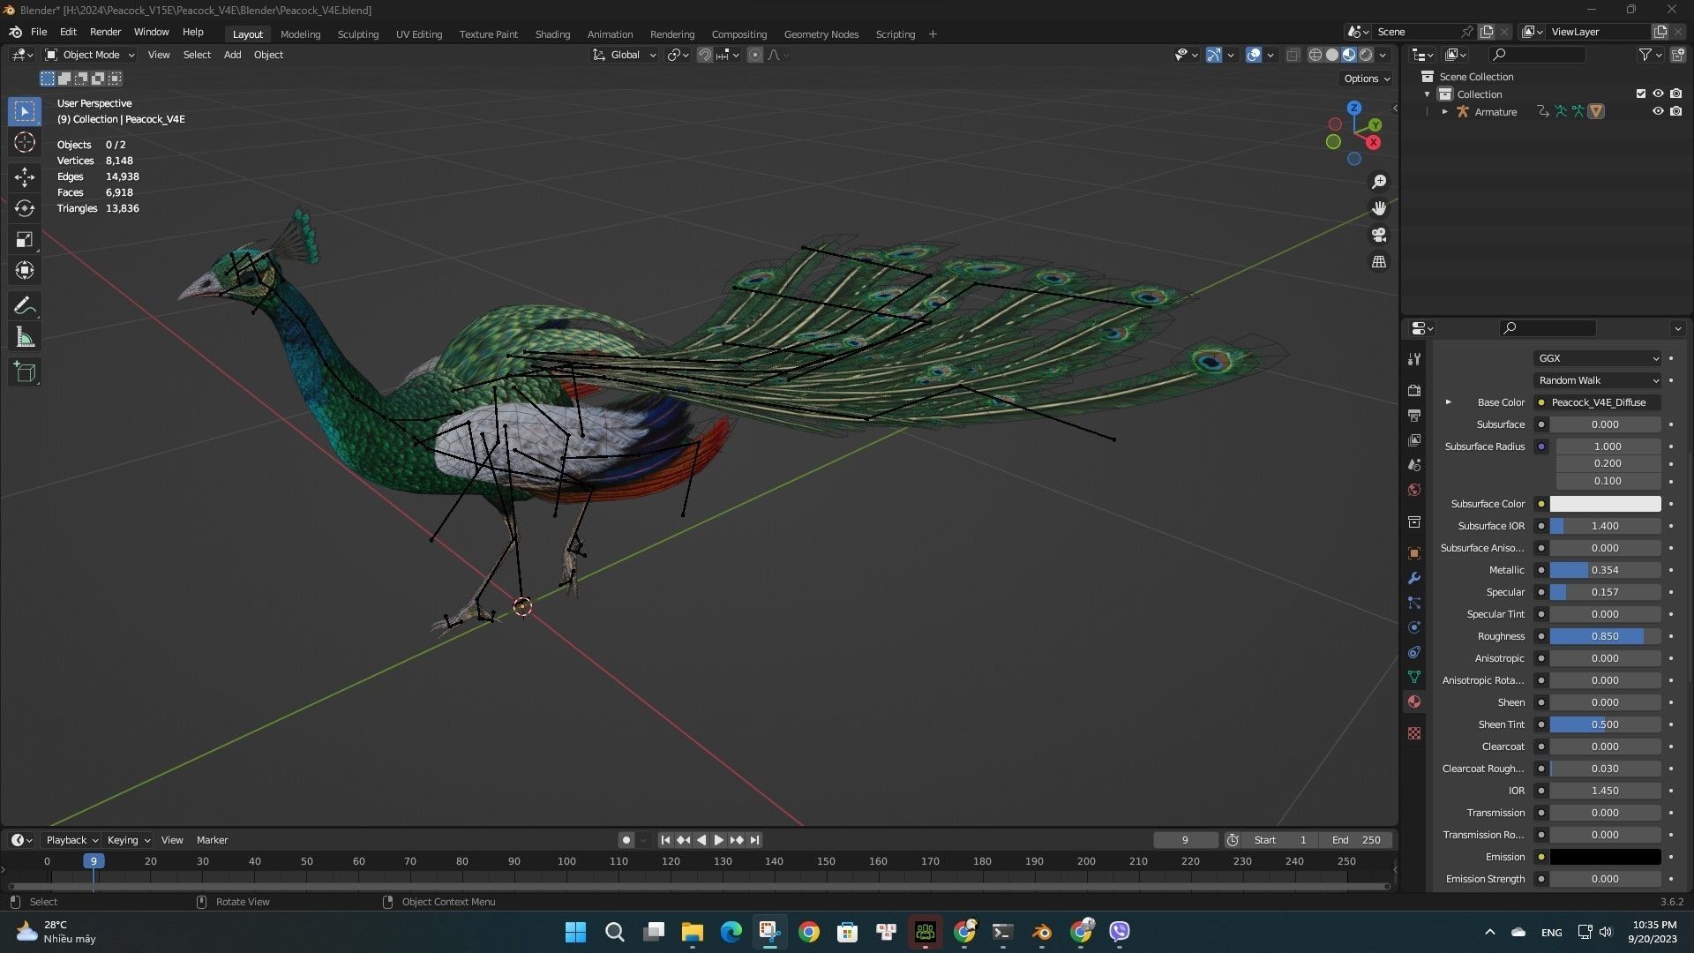Select the Transform tool
The image size is (1694, 953).
click(25, 271)
